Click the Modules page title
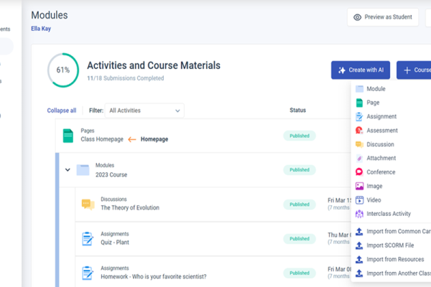Image resolution: width=431 pixels, height=287 pixels. coord(50,15)
